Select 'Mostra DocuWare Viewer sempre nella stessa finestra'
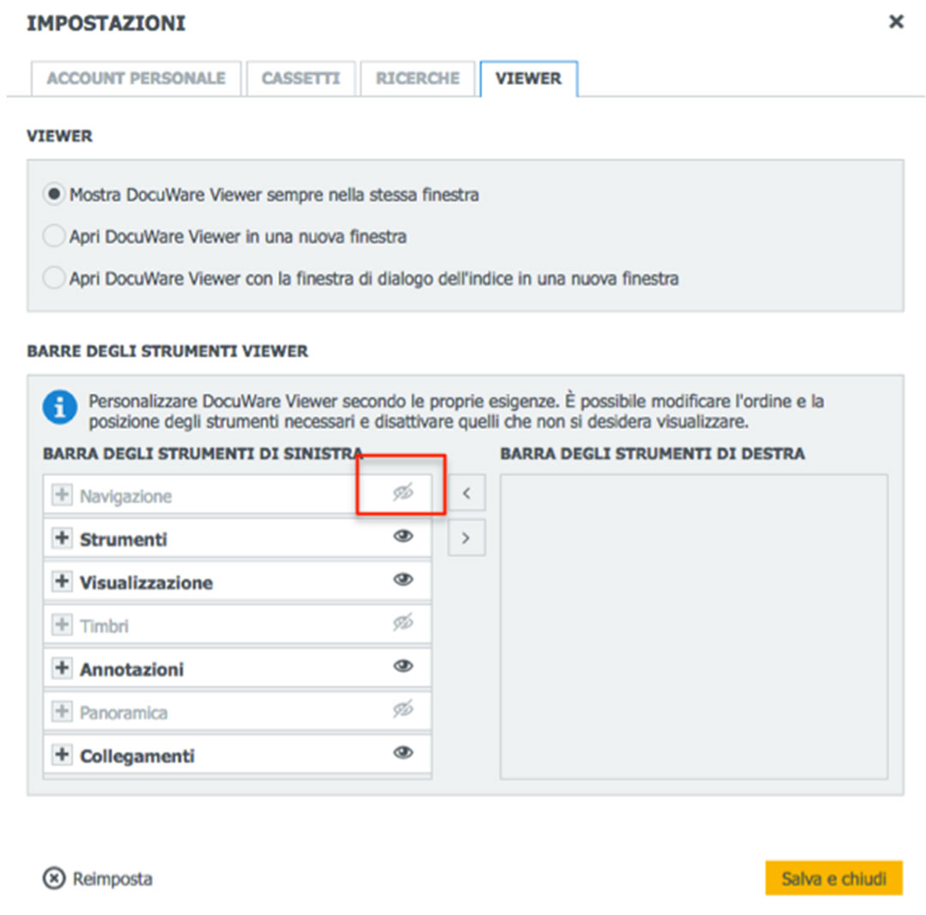 54,194
